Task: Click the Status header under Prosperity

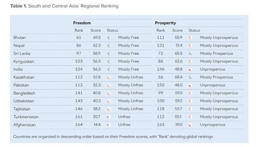Action: (x=194, y=30)
